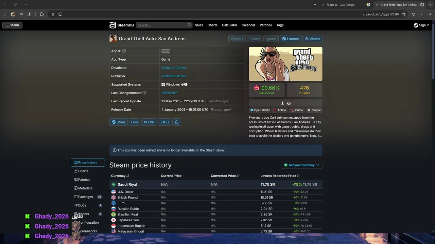
Task: Click the info icon next to Windows
Action: 186,84
